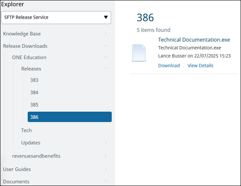Image resolution: width=241 pixels, height=186 pixels.
Task: Open the Technical Documentation.exe title link
Action: pyautogui.click(x=194, y=40)
